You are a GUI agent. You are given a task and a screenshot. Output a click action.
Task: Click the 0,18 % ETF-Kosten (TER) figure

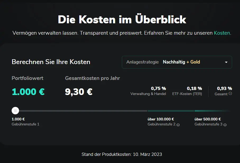(x=194, y=88)
